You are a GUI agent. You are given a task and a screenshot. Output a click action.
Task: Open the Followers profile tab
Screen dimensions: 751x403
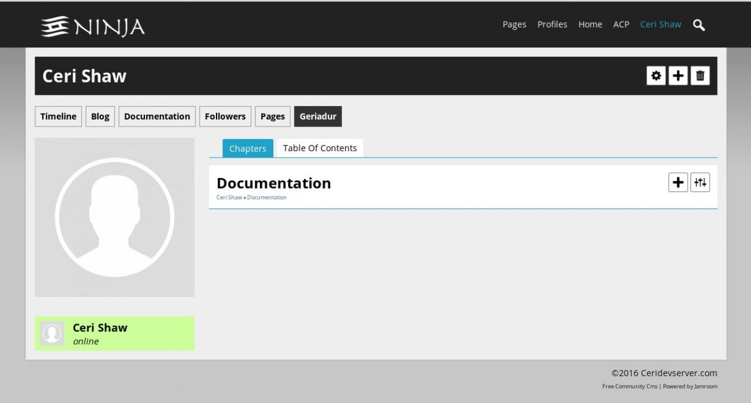coord(225,117)
